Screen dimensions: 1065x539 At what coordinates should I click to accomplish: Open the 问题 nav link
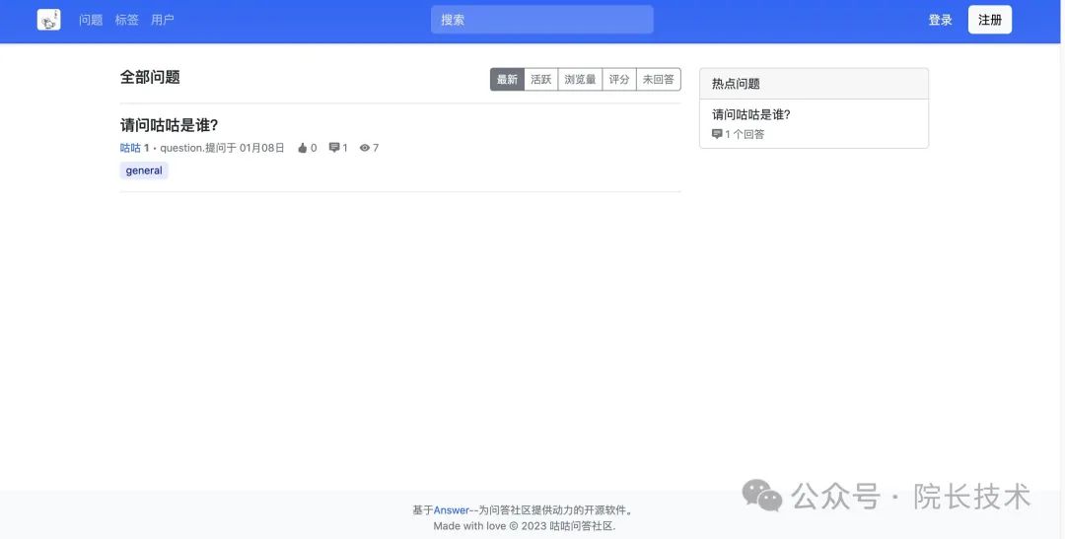point(91,20)
